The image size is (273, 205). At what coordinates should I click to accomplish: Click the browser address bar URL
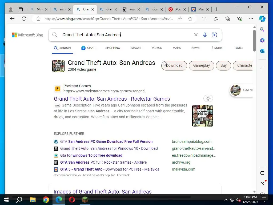tap(109, 19)
